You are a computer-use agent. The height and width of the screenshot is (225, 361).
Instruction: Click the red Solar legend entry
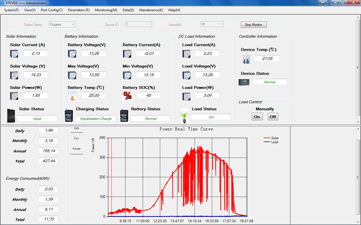tap(271, 138)
